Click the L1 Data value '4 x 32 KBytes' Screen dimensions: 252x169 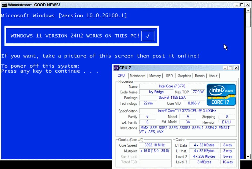204,145
